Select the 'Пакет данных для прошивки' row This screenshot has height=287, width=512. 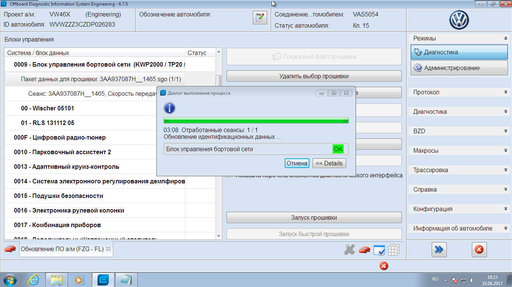coord(110,79)
